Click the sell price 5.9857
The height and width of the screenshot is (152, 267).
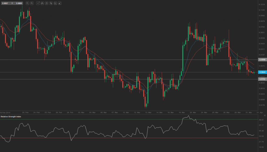(x=5, y=3)
